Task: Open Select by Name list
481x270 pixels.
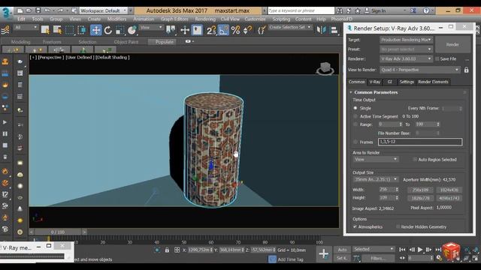Action: (x=57, y=30)
